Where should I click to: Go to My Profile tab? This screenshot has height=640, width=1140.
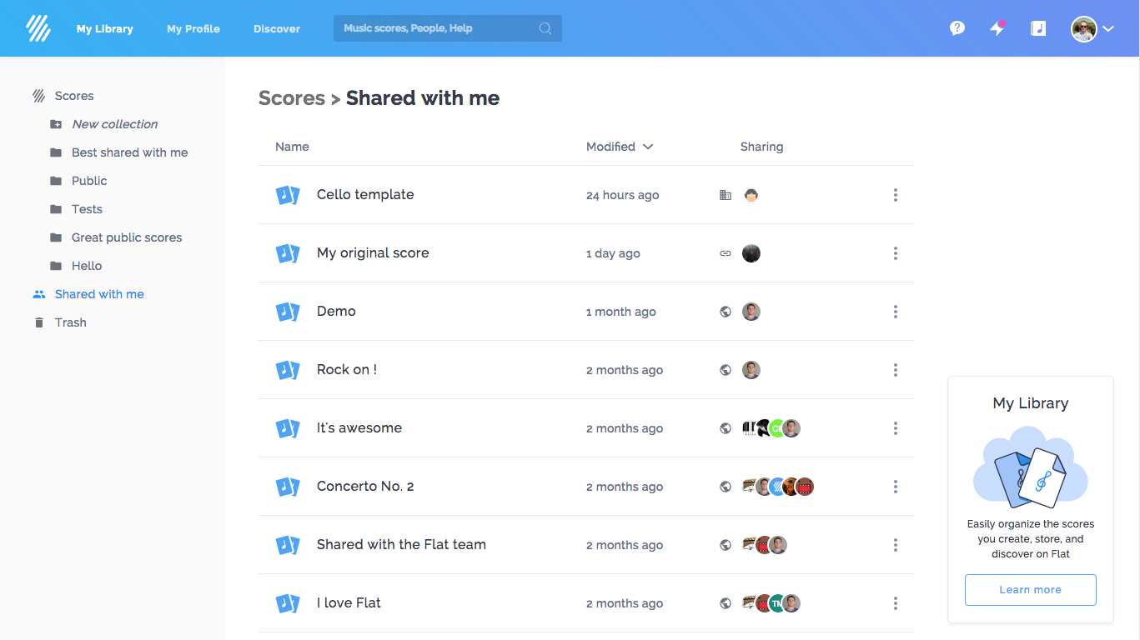point(193,28)
